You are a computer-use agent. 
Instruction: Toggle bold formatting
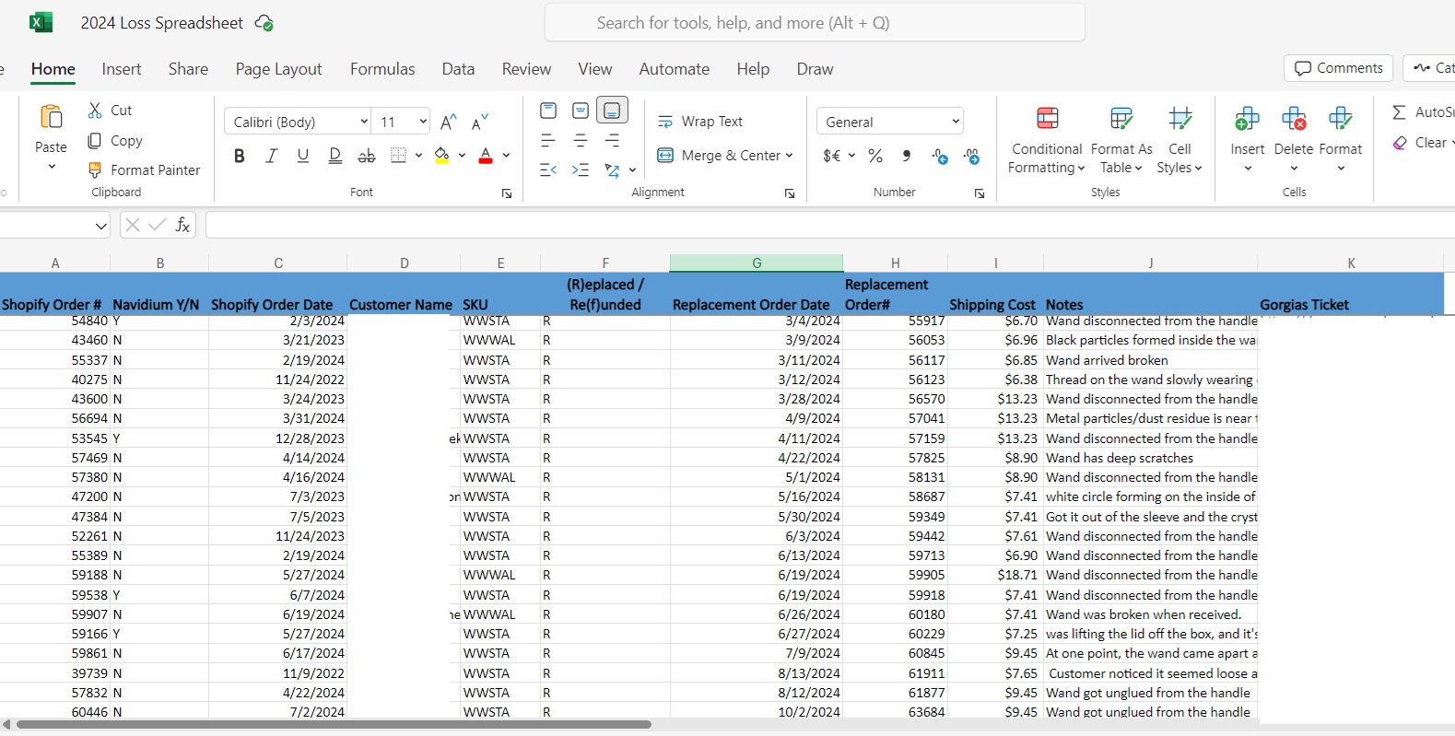[x=240, y=156]
